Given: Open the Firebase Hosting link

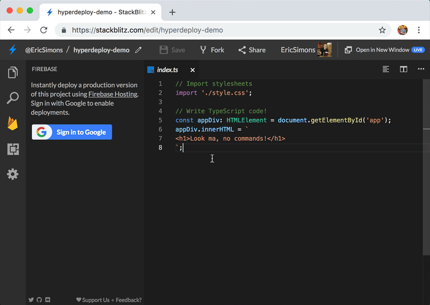Looking at the screenshot, I should [113, 94].
